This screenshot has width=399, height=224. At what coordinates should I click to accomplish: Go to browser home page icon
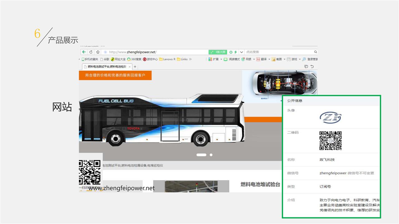pyautogui.click(x=98, y=52)
